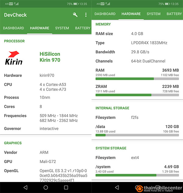This screenshot has width=183, height=193.
Task: Tap the 2239 MB ZRAM total
Action: tap(170, 87)
